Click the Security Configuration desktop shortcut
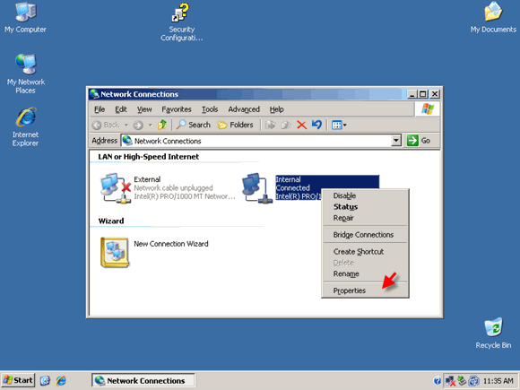The width and height of the screenshot is (520, 390). point(181,22)
